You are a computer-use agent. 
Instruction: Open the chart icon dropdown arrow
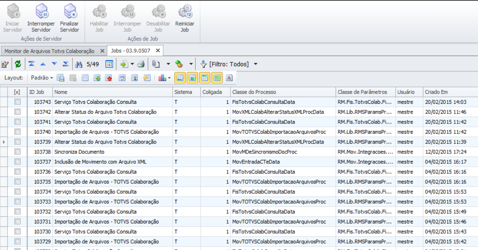[169, 78]
